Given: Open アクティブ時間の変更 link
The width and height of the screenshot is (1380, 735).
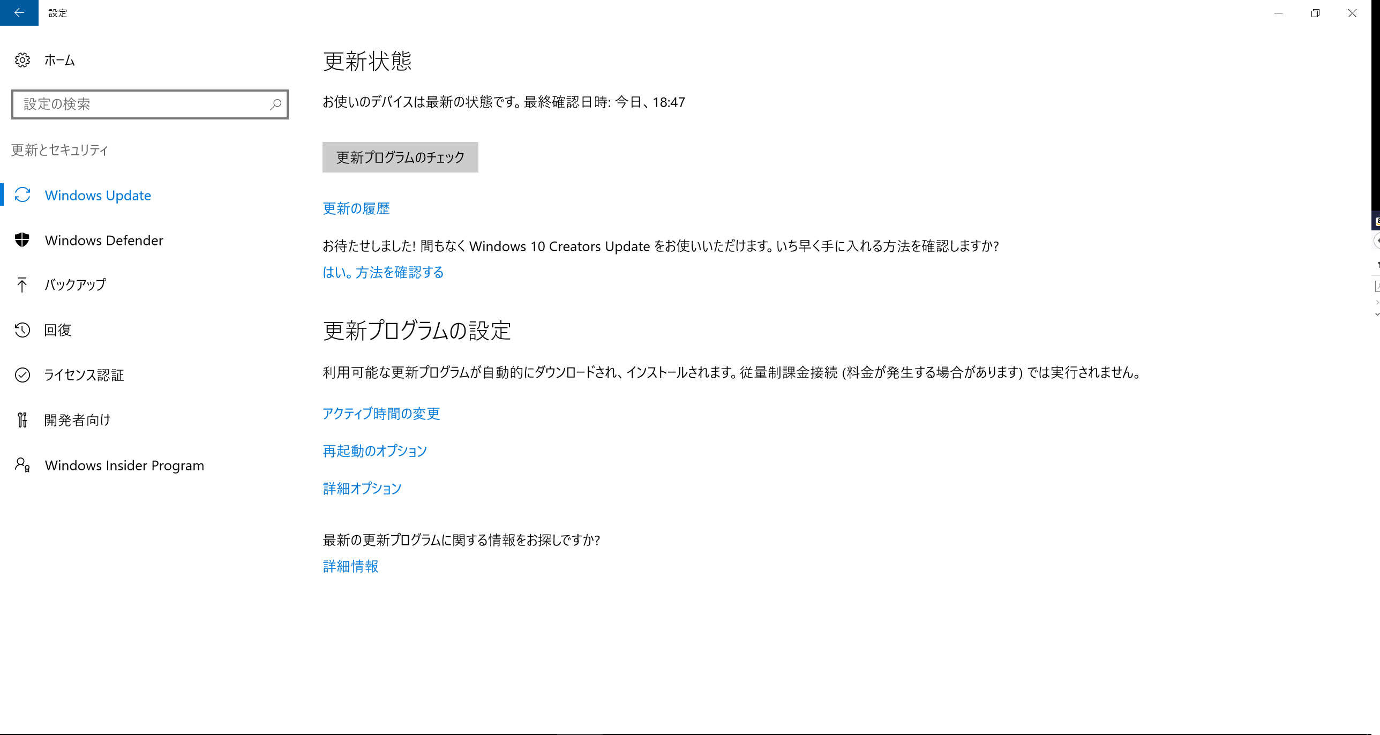Looking at the screenshot, I should pyautogui.click(x=381, y=414).
